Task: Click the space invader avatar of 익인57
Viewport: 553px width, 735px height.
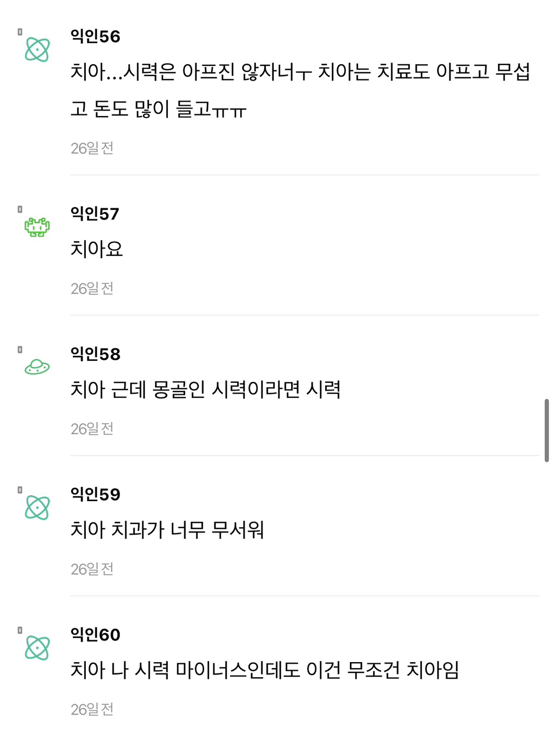Action: pos(37,227)
